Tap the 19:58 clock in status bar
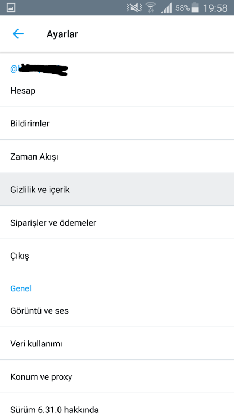 point(215,8)
